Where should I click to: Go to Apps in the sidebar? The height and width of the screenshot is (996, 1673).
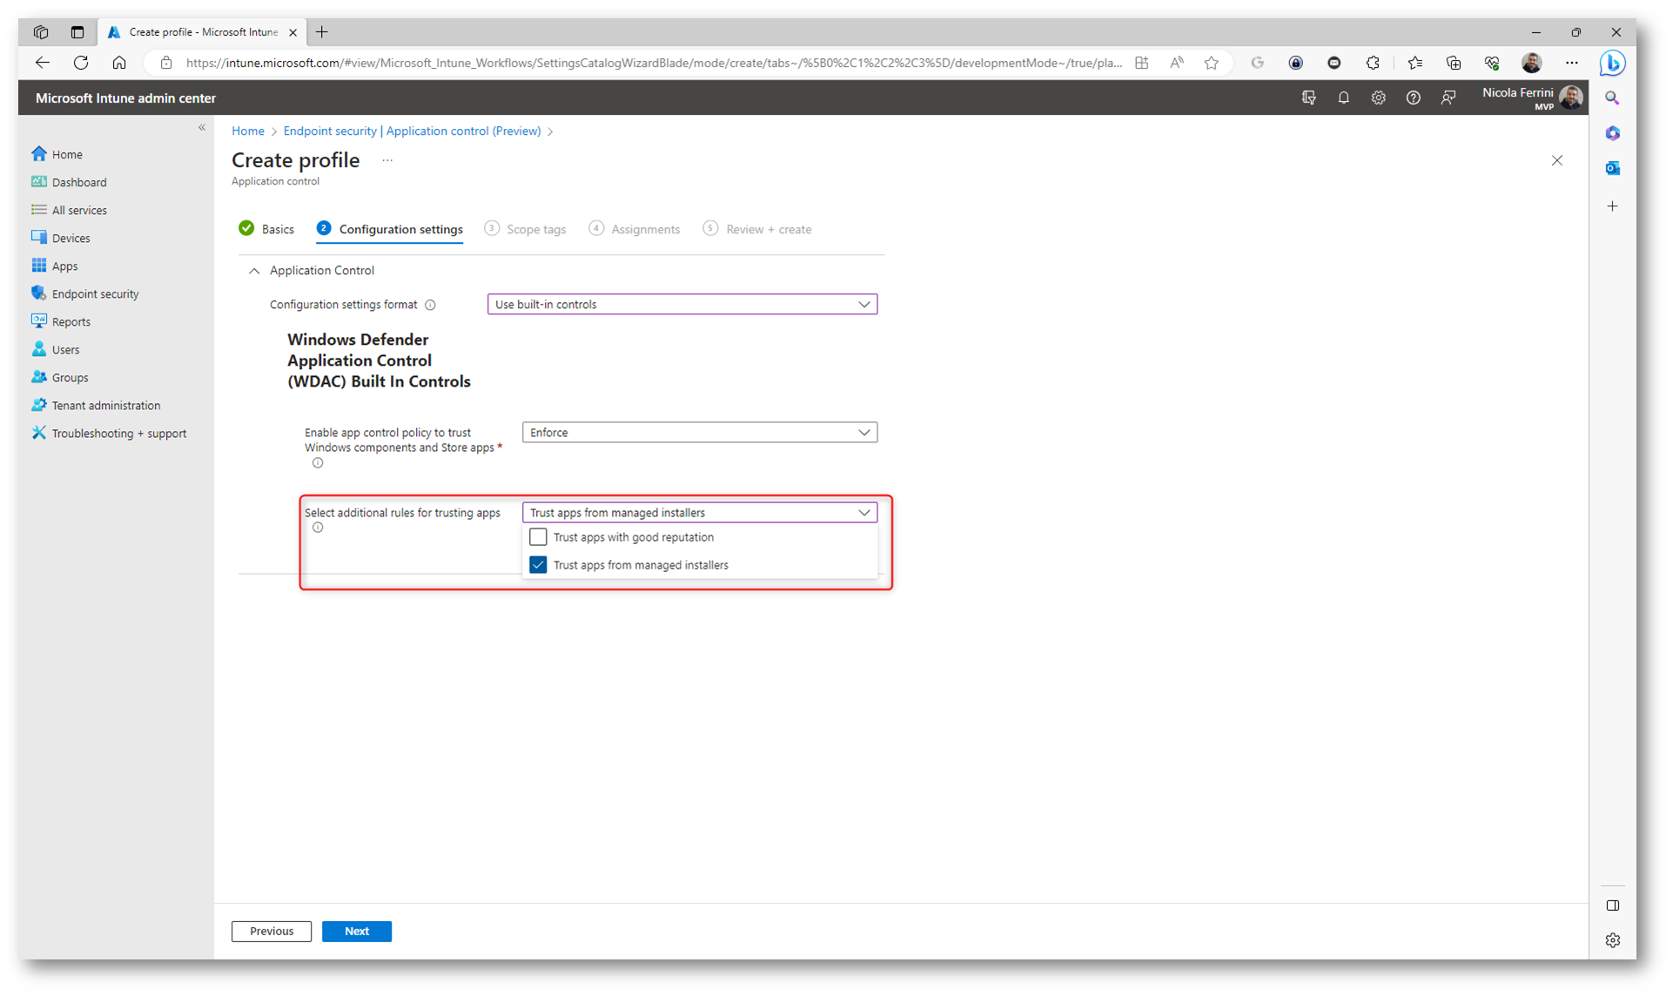[x=55, y=266]
